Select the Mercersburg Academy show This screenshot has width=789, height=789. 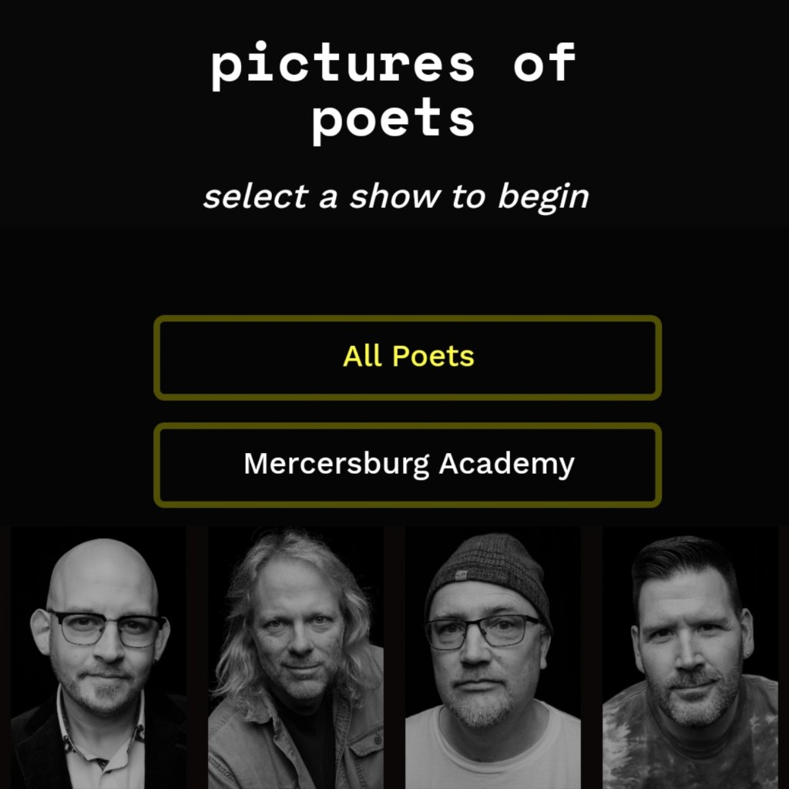[408, 465]
